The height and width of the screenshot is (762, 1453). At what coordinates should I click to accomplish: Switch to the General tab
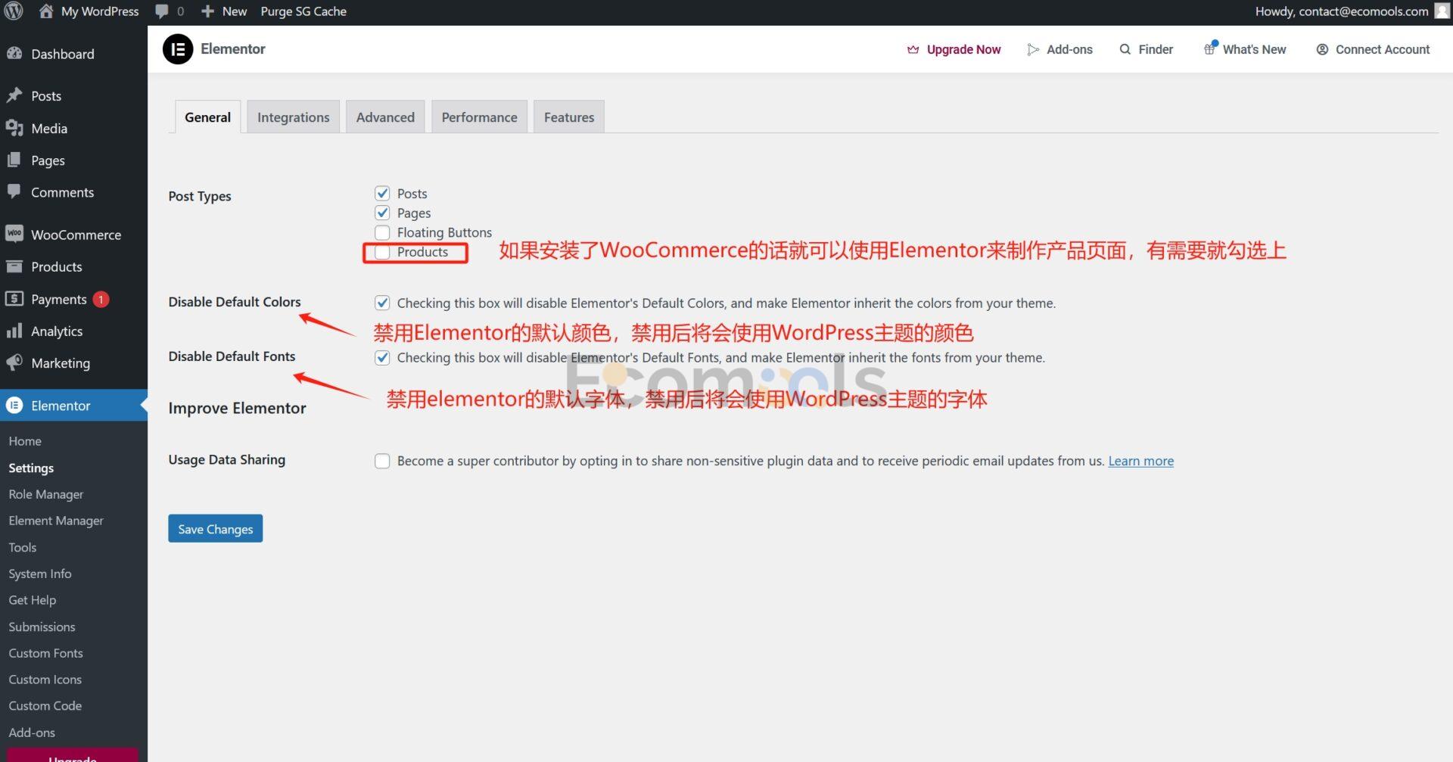tap(207, 117)
